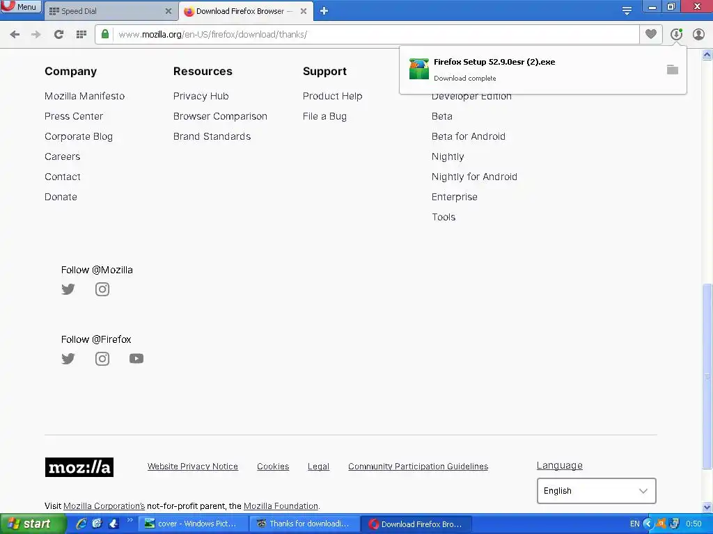
Task: Open Browser Comparison link
Action: tap(220, 116)
